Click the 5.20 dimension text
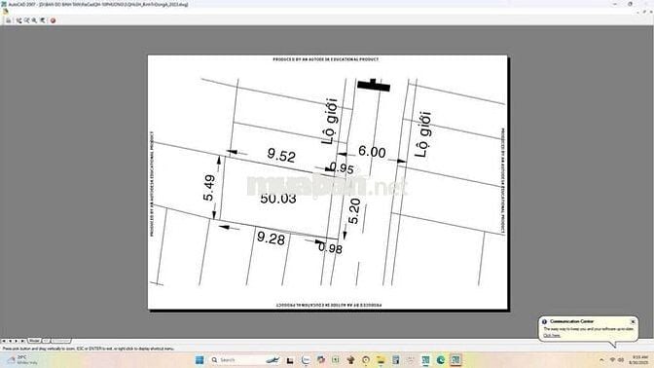The width and height of the screenshot is (654, 368). 353,211
